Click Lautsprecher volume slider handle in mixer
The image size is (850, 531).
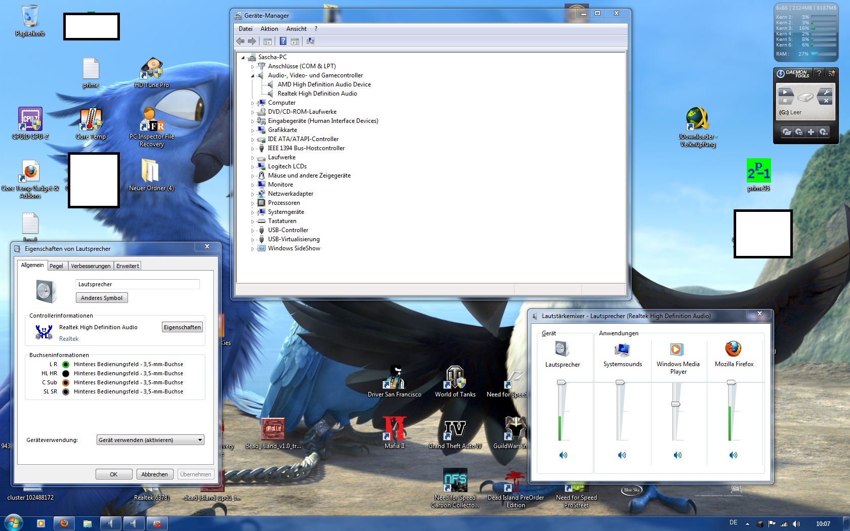click(x=562, y=383)
